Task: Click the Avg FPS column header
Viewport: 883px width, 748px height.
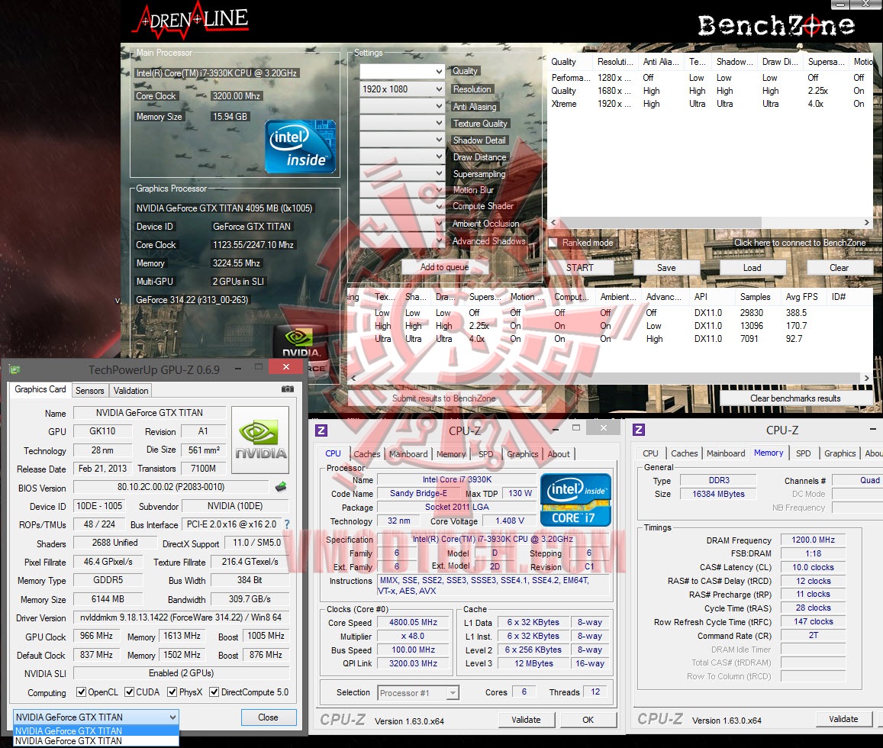Action: click(802, 297)
